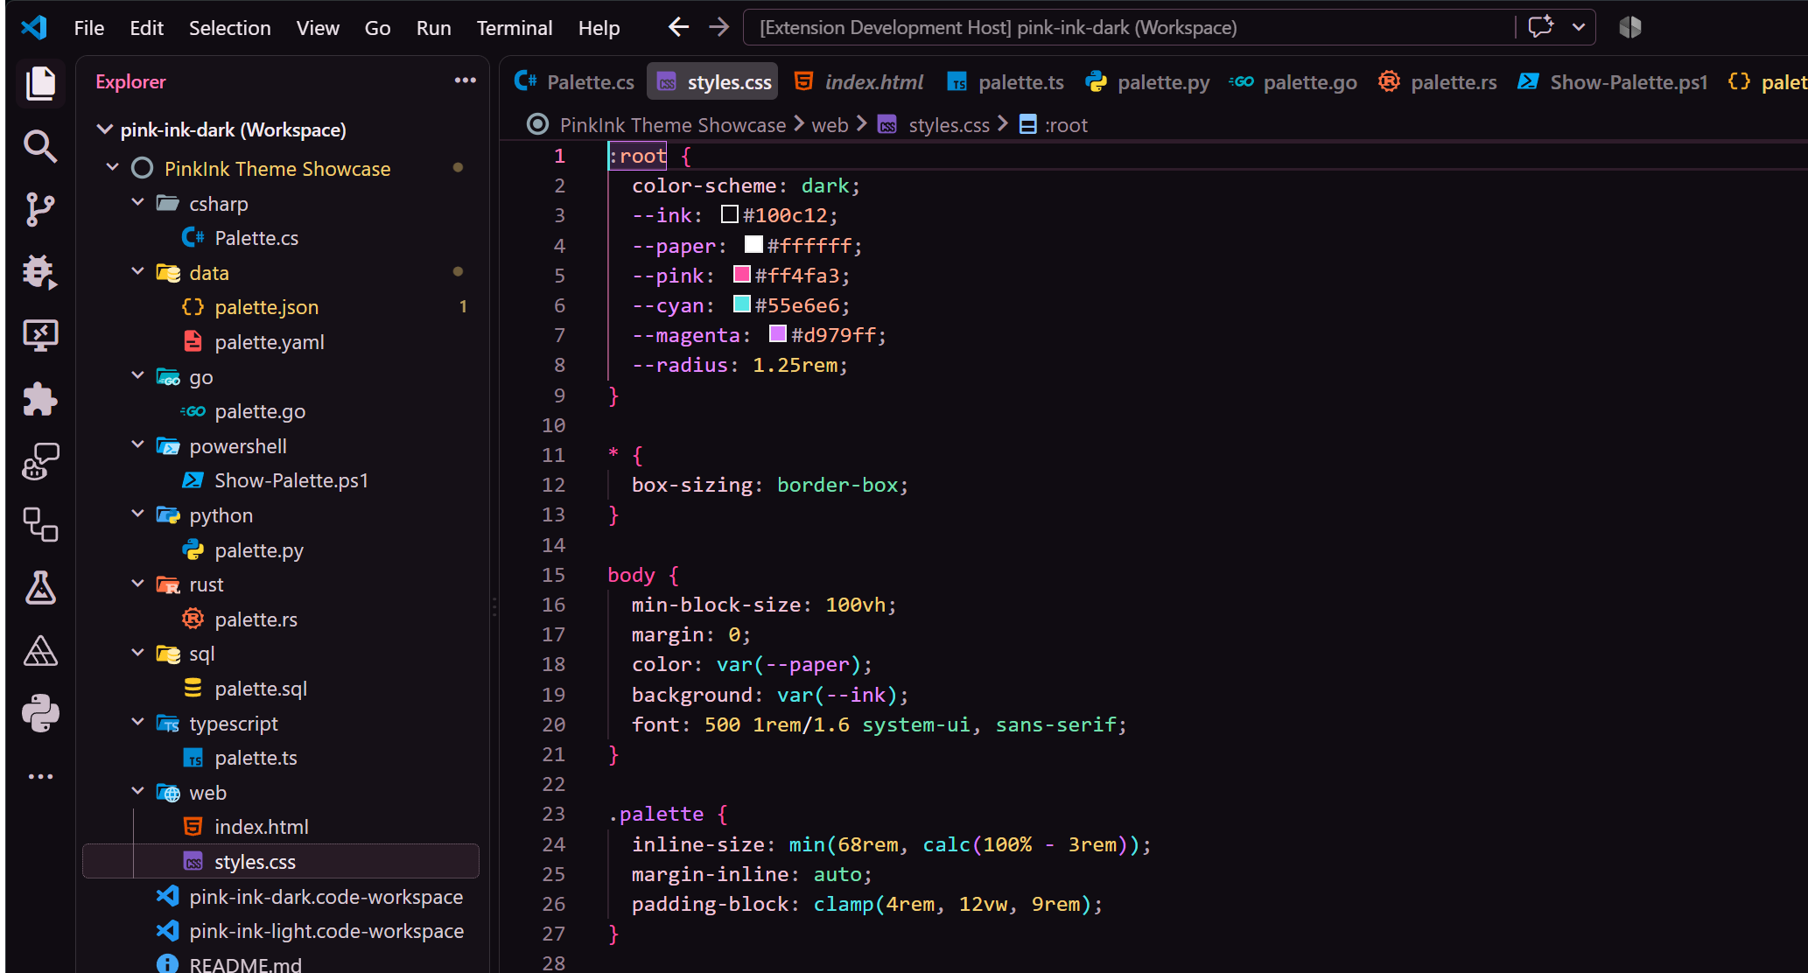The image size is (1808, 973).
Task: Open the Edit menu
Action: 146,28
